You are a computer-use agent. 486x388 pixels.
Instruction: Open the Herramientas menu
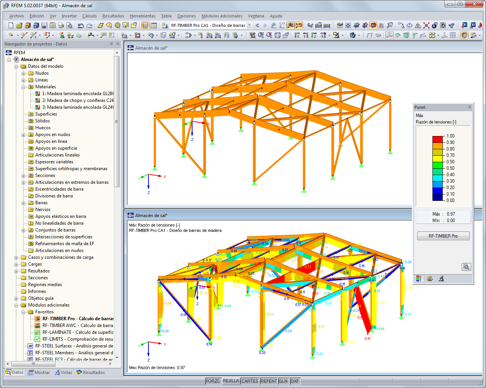(x=143, y=16)
